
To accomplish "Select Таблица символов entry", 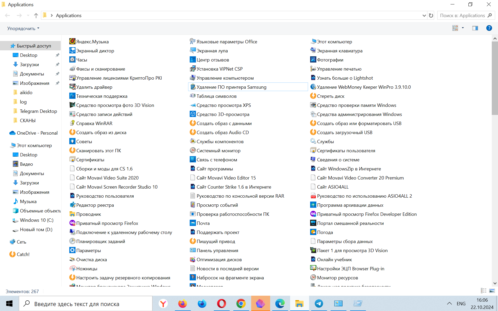I will 213,96.
